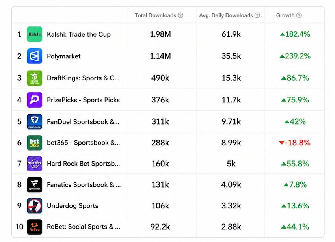Open the Growth column help tooltip

click(x=299, y=15)
